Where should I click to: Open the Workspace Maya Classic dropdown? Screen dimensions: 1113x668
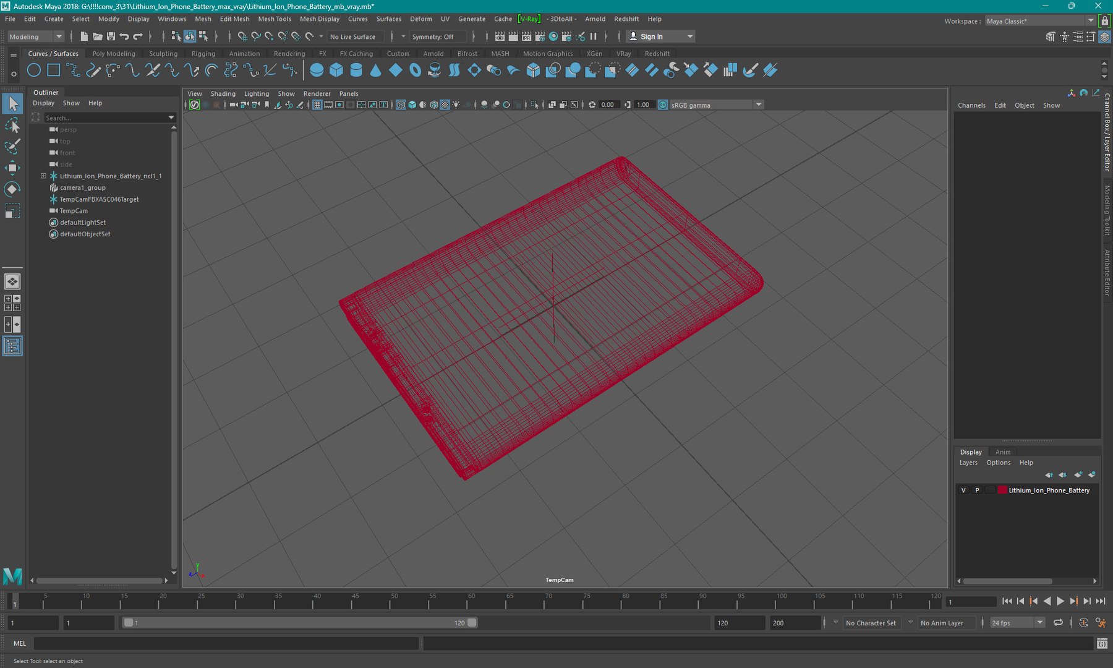click(1040, 21)
